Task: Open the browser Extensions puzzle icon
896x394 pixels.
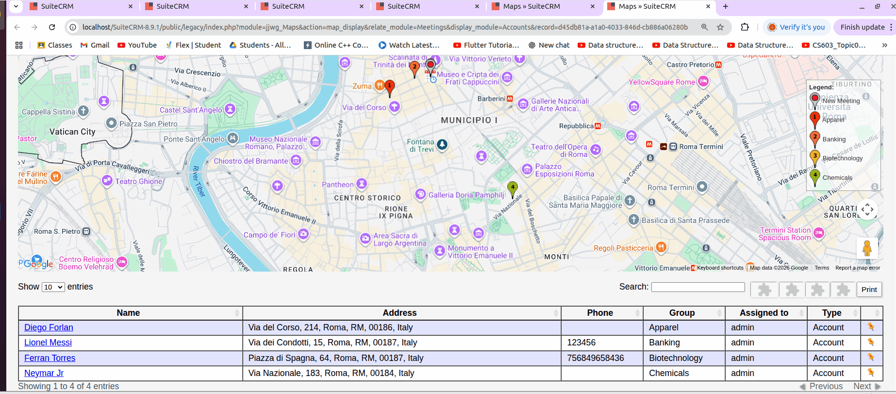Action: click(x=745, y=27)
